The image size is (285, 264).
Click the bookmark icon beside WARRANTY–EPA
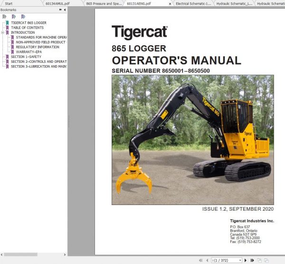[x=12, y=52]
